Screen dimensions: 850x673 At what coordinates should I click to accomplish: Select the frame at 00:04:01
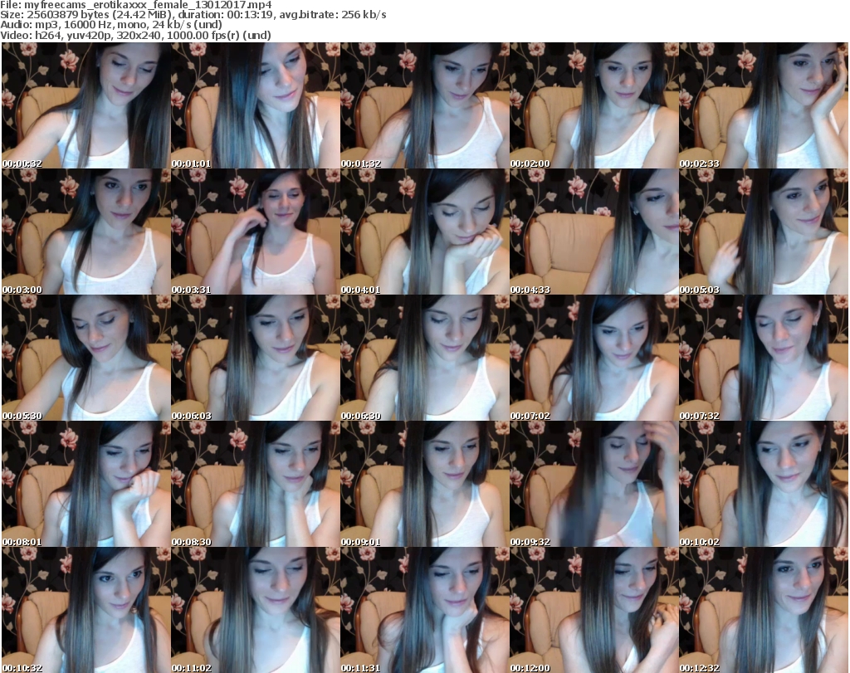(424, 232)
